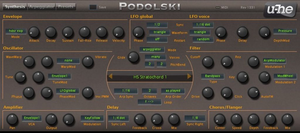Click the filter Key knob

click(242, 77)
